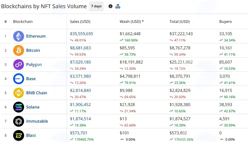Click the BNB Chain logo icon
Viewport: 251px width, 142px height.
point(19,93)
